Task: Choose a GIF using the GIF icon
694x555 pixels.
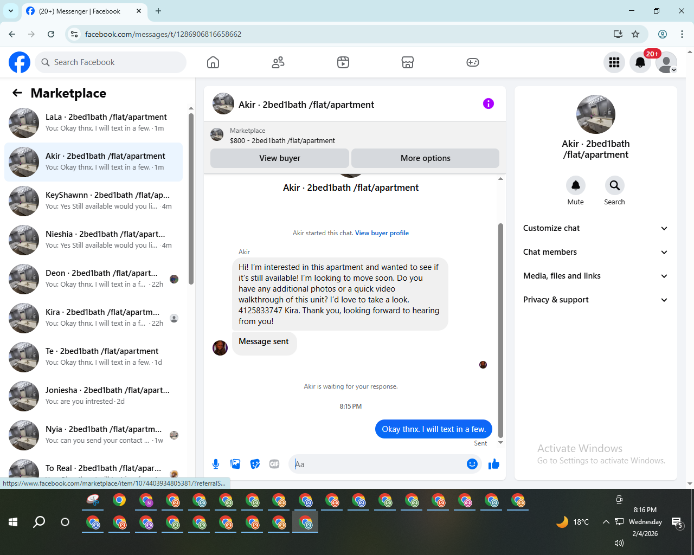Action: pos(274,464)
